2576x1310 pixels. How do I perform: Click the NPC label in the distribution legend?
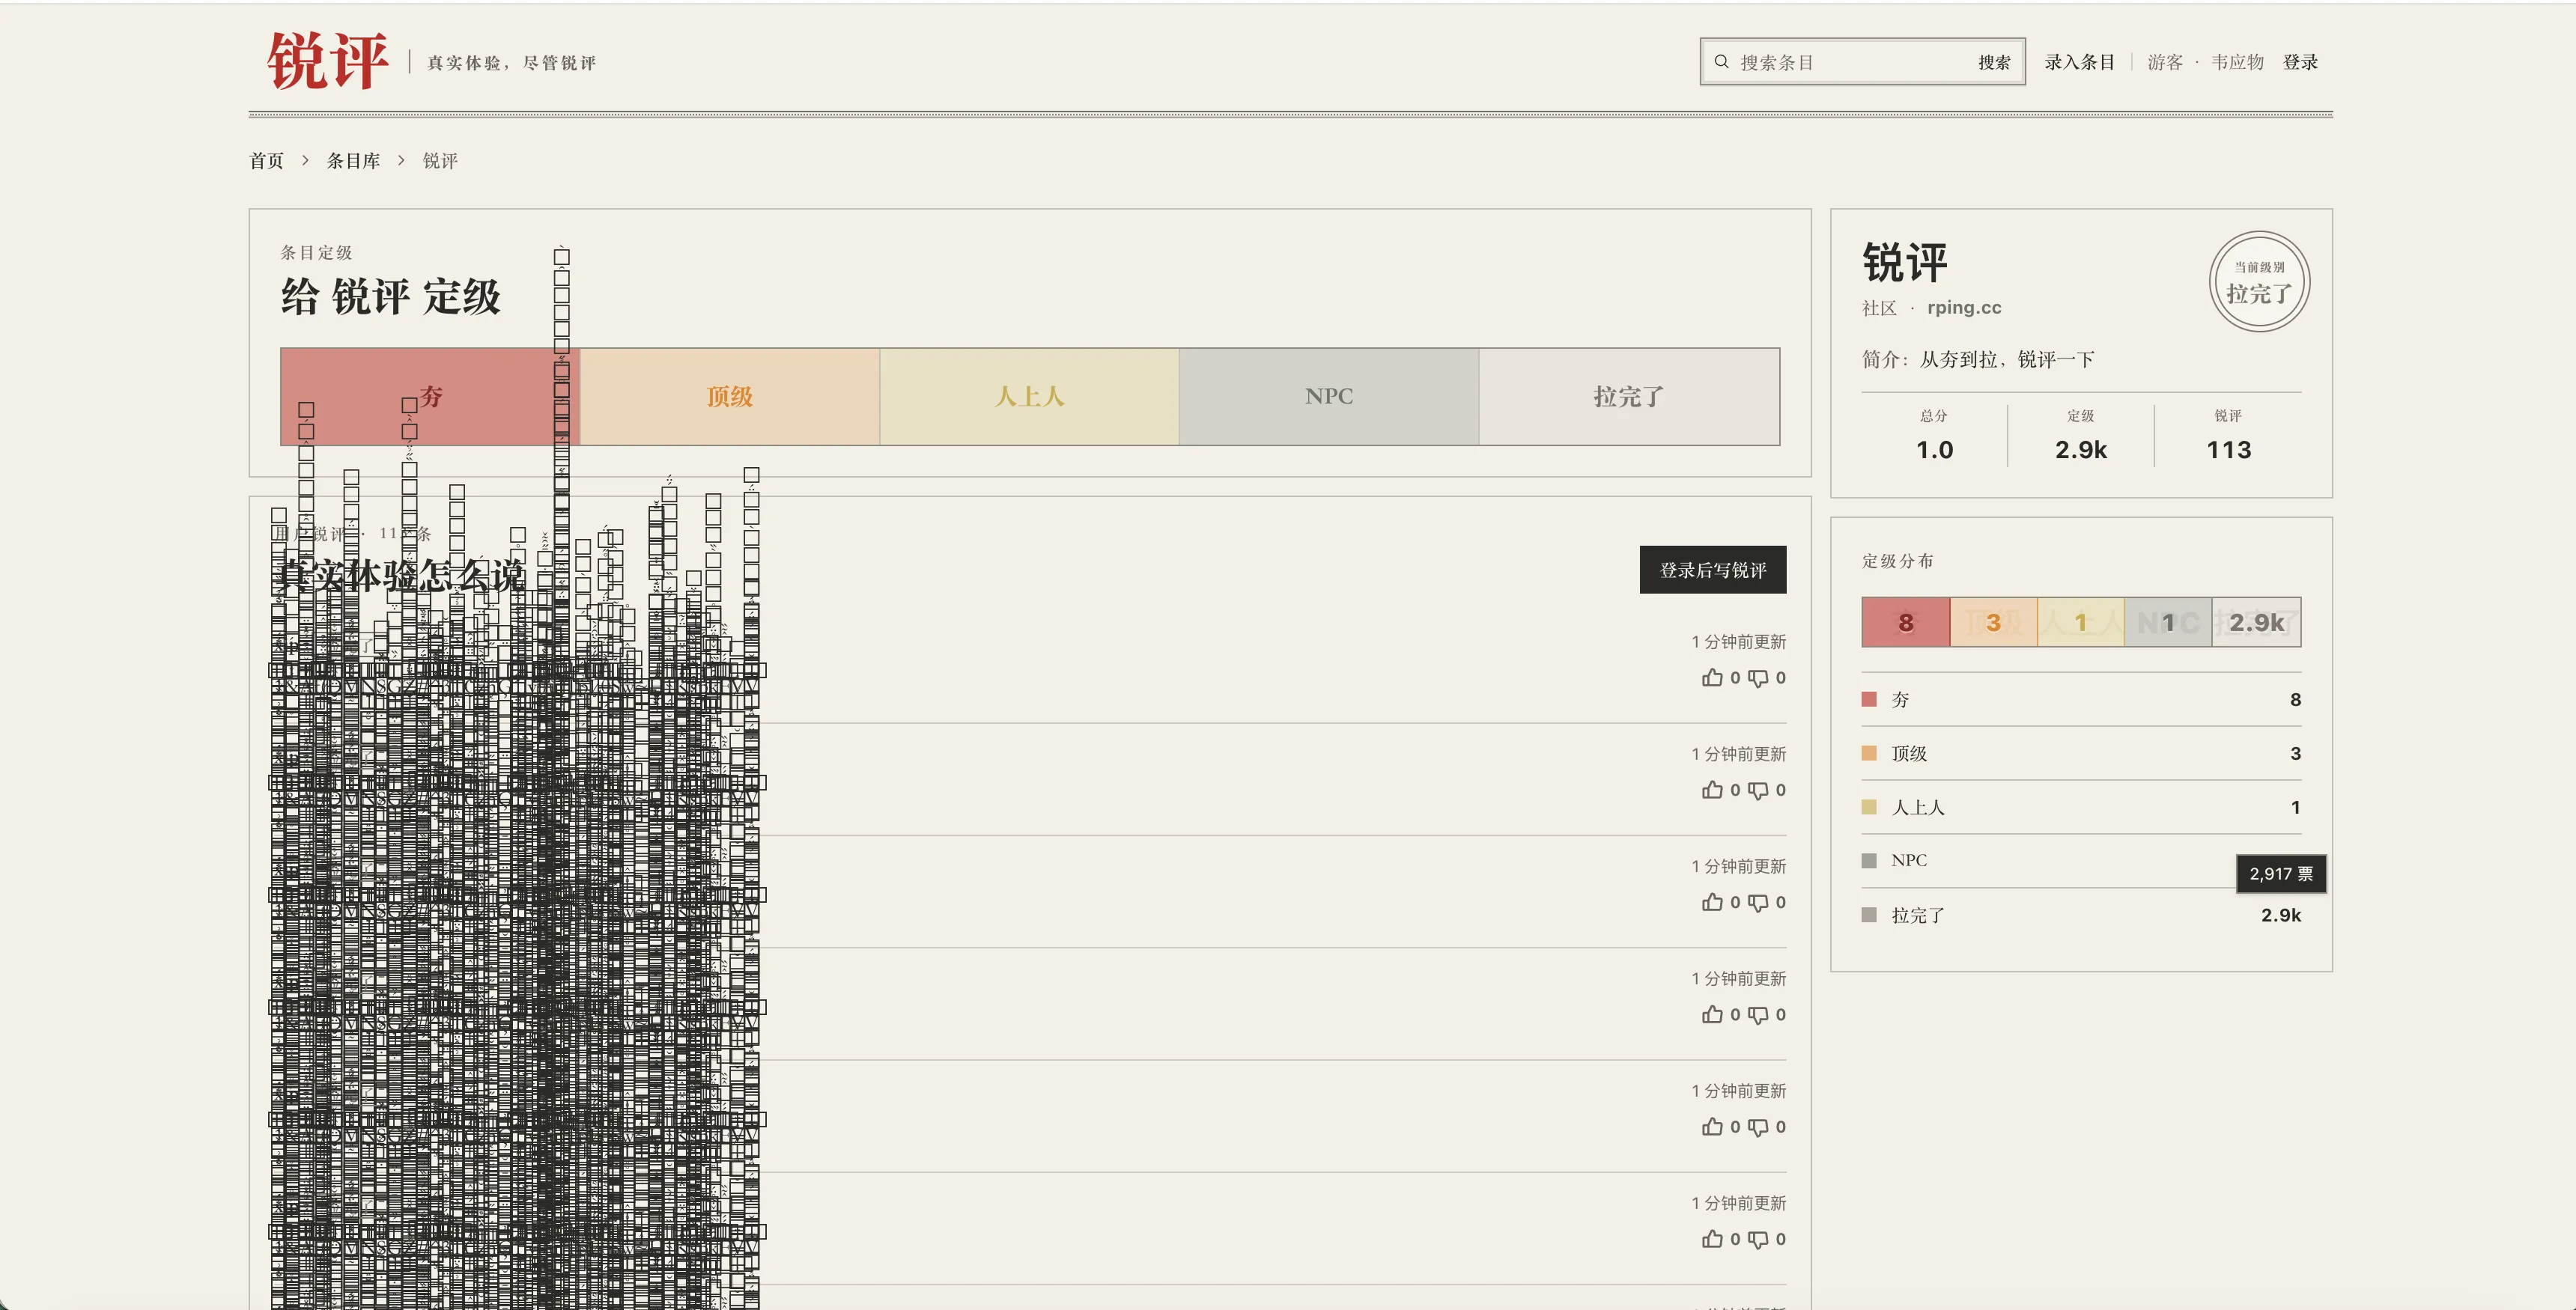1909,860
